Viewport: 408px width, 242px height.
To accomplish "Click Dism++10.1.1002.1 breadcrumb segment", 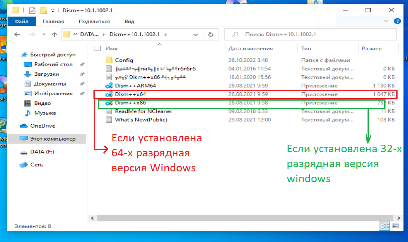I will [x=134, y=34].
